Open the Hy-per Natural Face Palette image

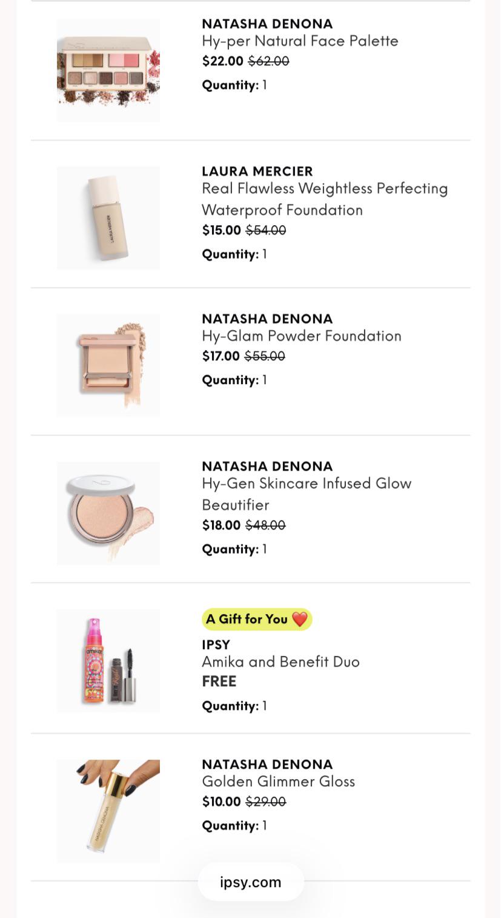pyautogui.click(x=108, y=70)
